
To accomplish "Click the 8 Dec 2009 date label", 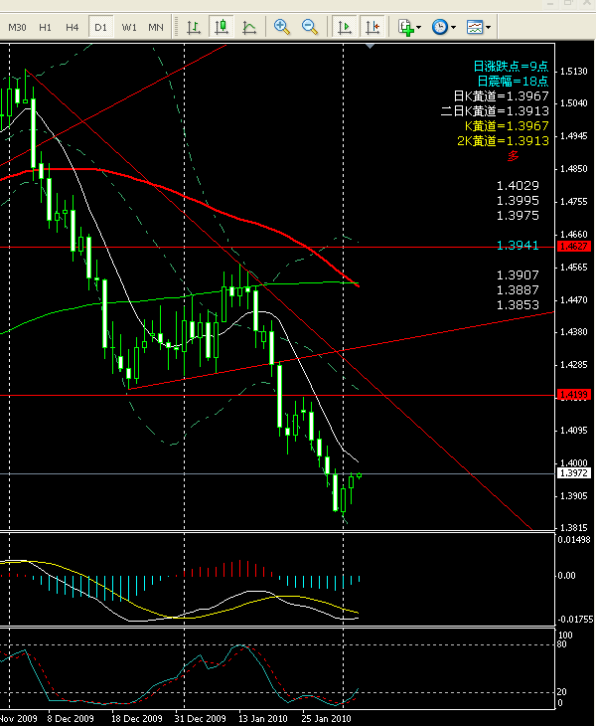I will pos(71,719).
